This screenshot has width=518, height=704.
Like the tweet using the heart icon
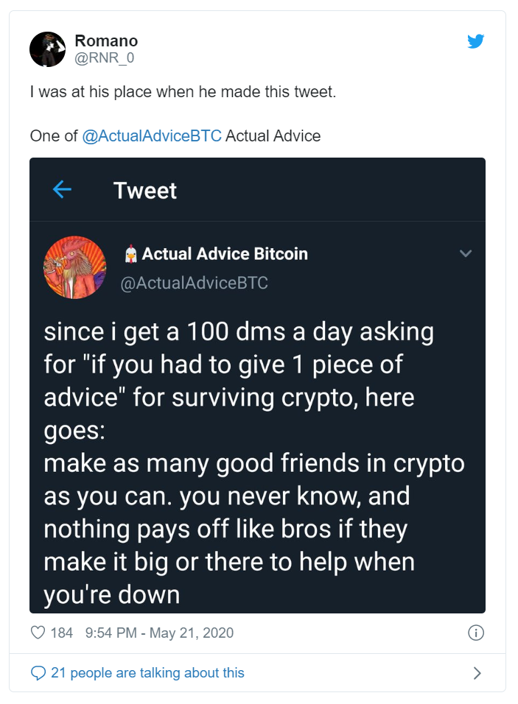(x=38, y=633)
